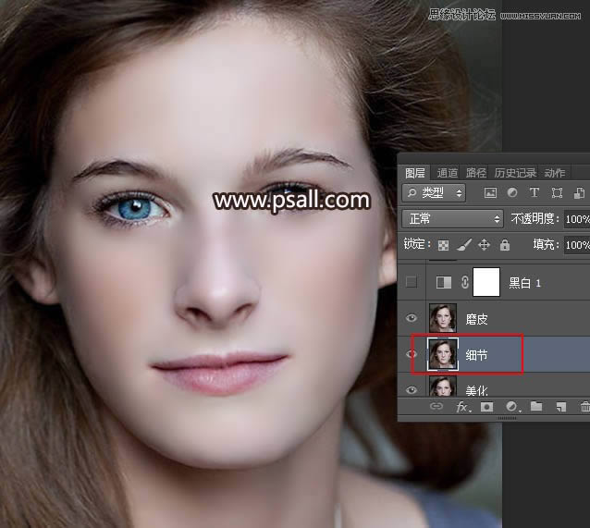Select the 黑白 1 layer mask thumbnail
This screenshot has height=528, width=590.
(486, 282)
